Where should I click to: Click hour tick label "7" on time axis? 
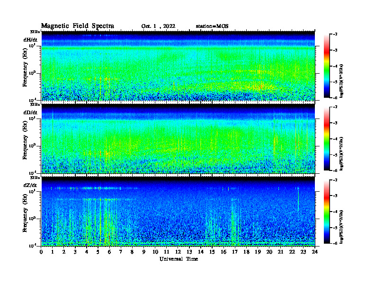point(121,252)
